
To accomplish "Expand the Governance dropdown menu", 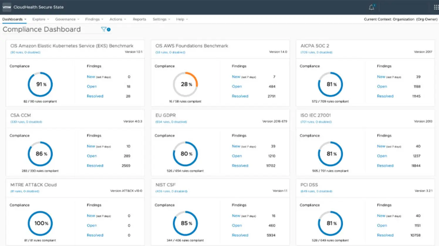I will pyautogui.click(x=67, y=19).
